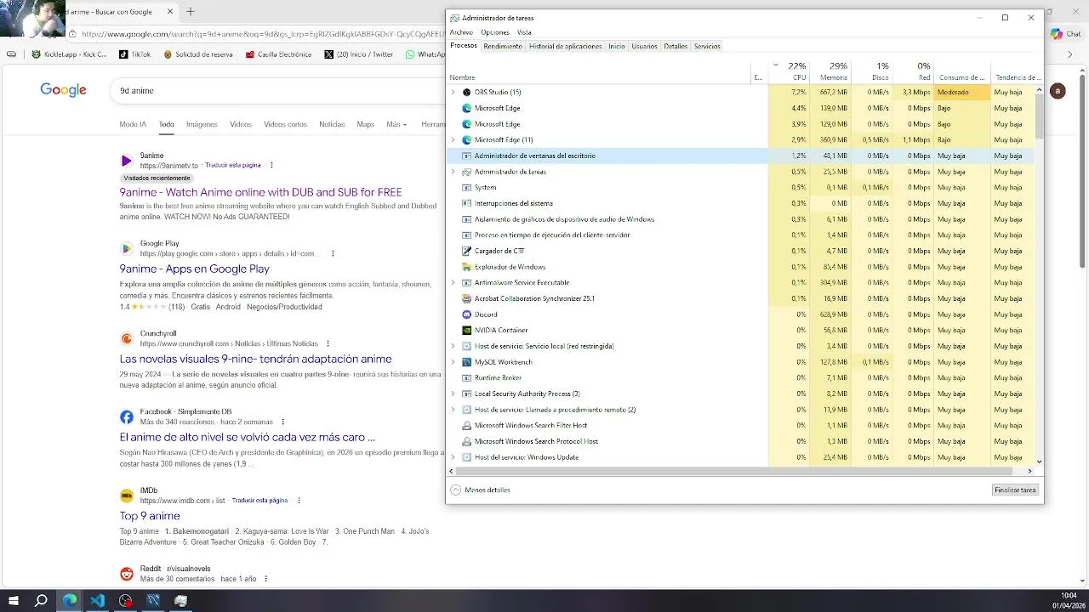Open the Más dropdown in Google search
This screenshot has height=612, width=1089.
click(x=396, y=124)
